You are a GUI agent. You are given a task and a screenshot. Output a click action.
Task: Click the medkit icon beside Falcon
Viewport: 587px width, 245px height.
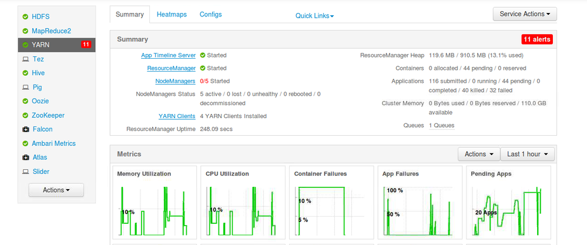pos(25,129)
